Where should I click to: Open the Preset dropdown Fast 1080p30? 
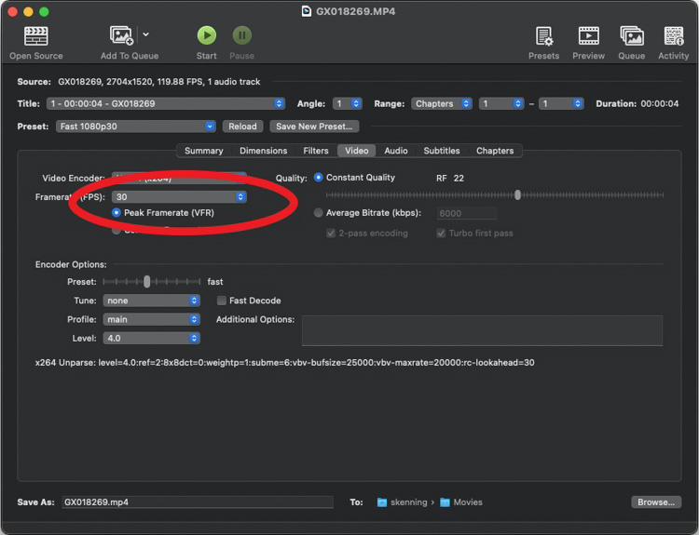tap(135, 127)
